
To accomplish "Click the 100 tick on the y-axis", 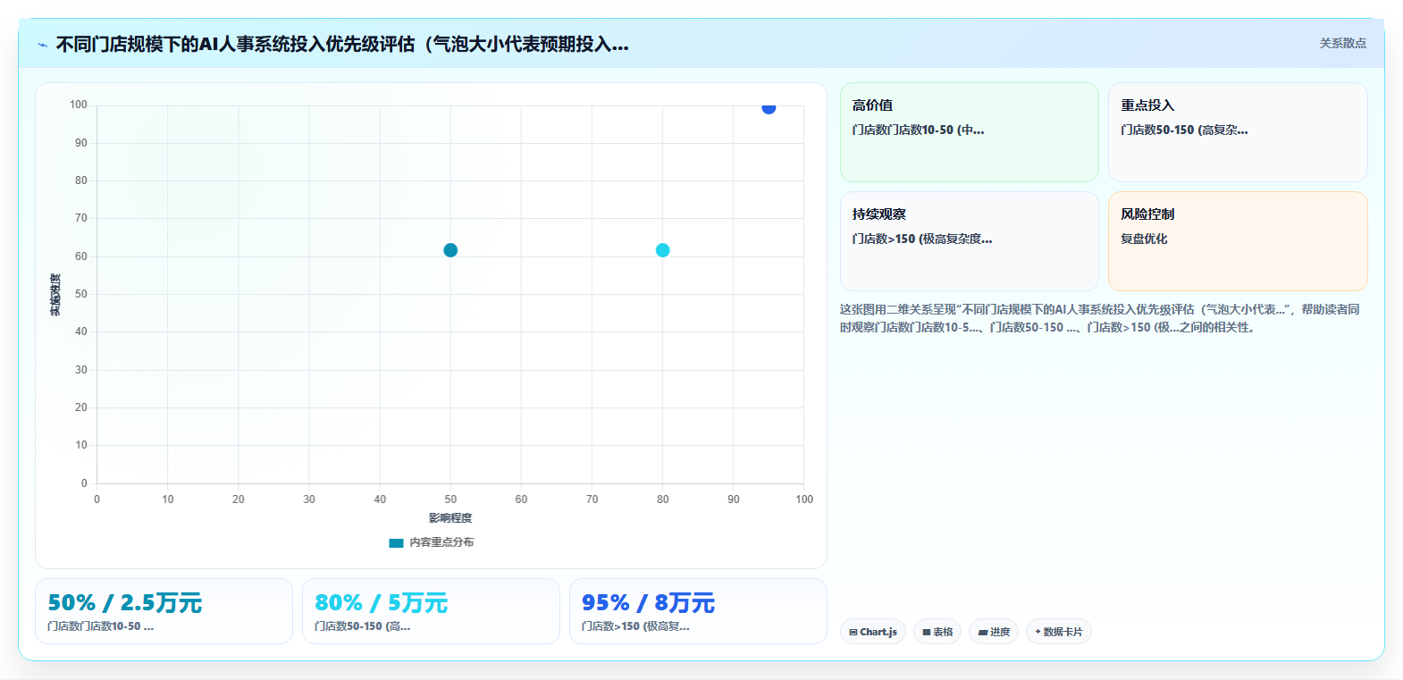I will [79, 105].
